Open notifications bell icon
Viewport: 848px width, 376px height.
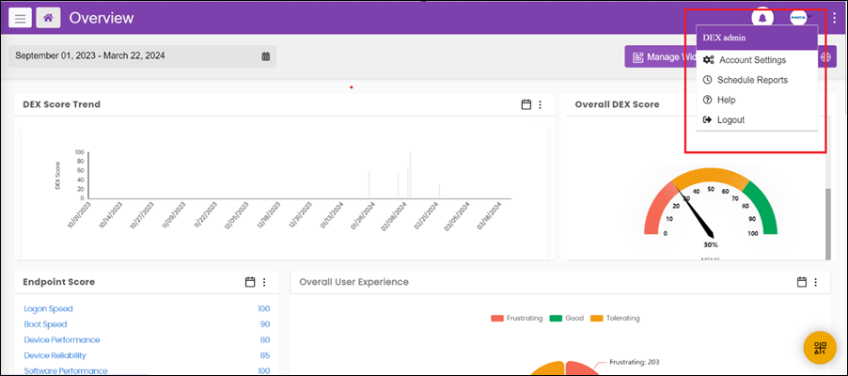coord(762,18)
